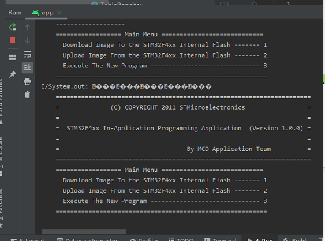325x241 pixels.
Task: Open the Build tool window
Action: click(294, 239)
